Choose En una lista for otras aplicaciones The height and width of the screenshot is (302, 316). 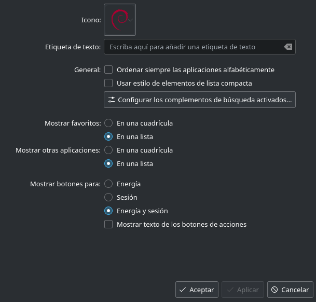click(108, 163)
